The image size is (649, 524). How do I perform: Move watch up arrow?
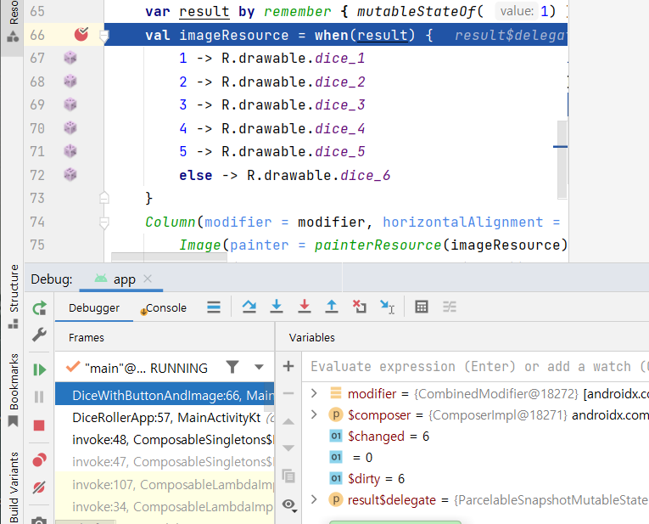tap(288, 422)
